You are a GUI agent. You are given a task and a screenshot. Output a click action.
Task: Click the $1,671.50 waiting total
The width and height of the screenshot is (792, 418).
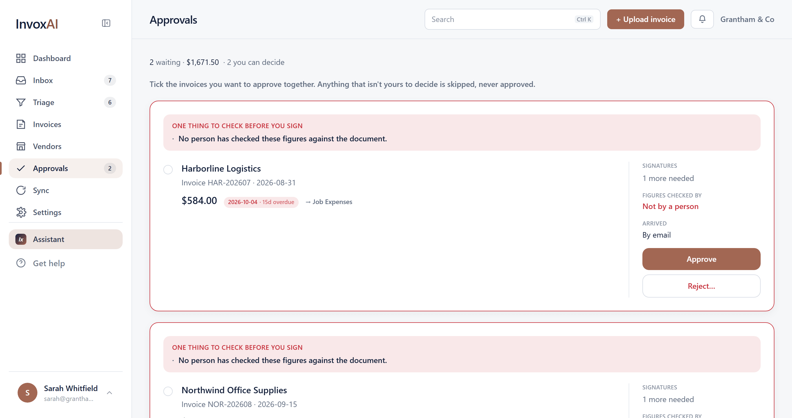coord(203,62)
